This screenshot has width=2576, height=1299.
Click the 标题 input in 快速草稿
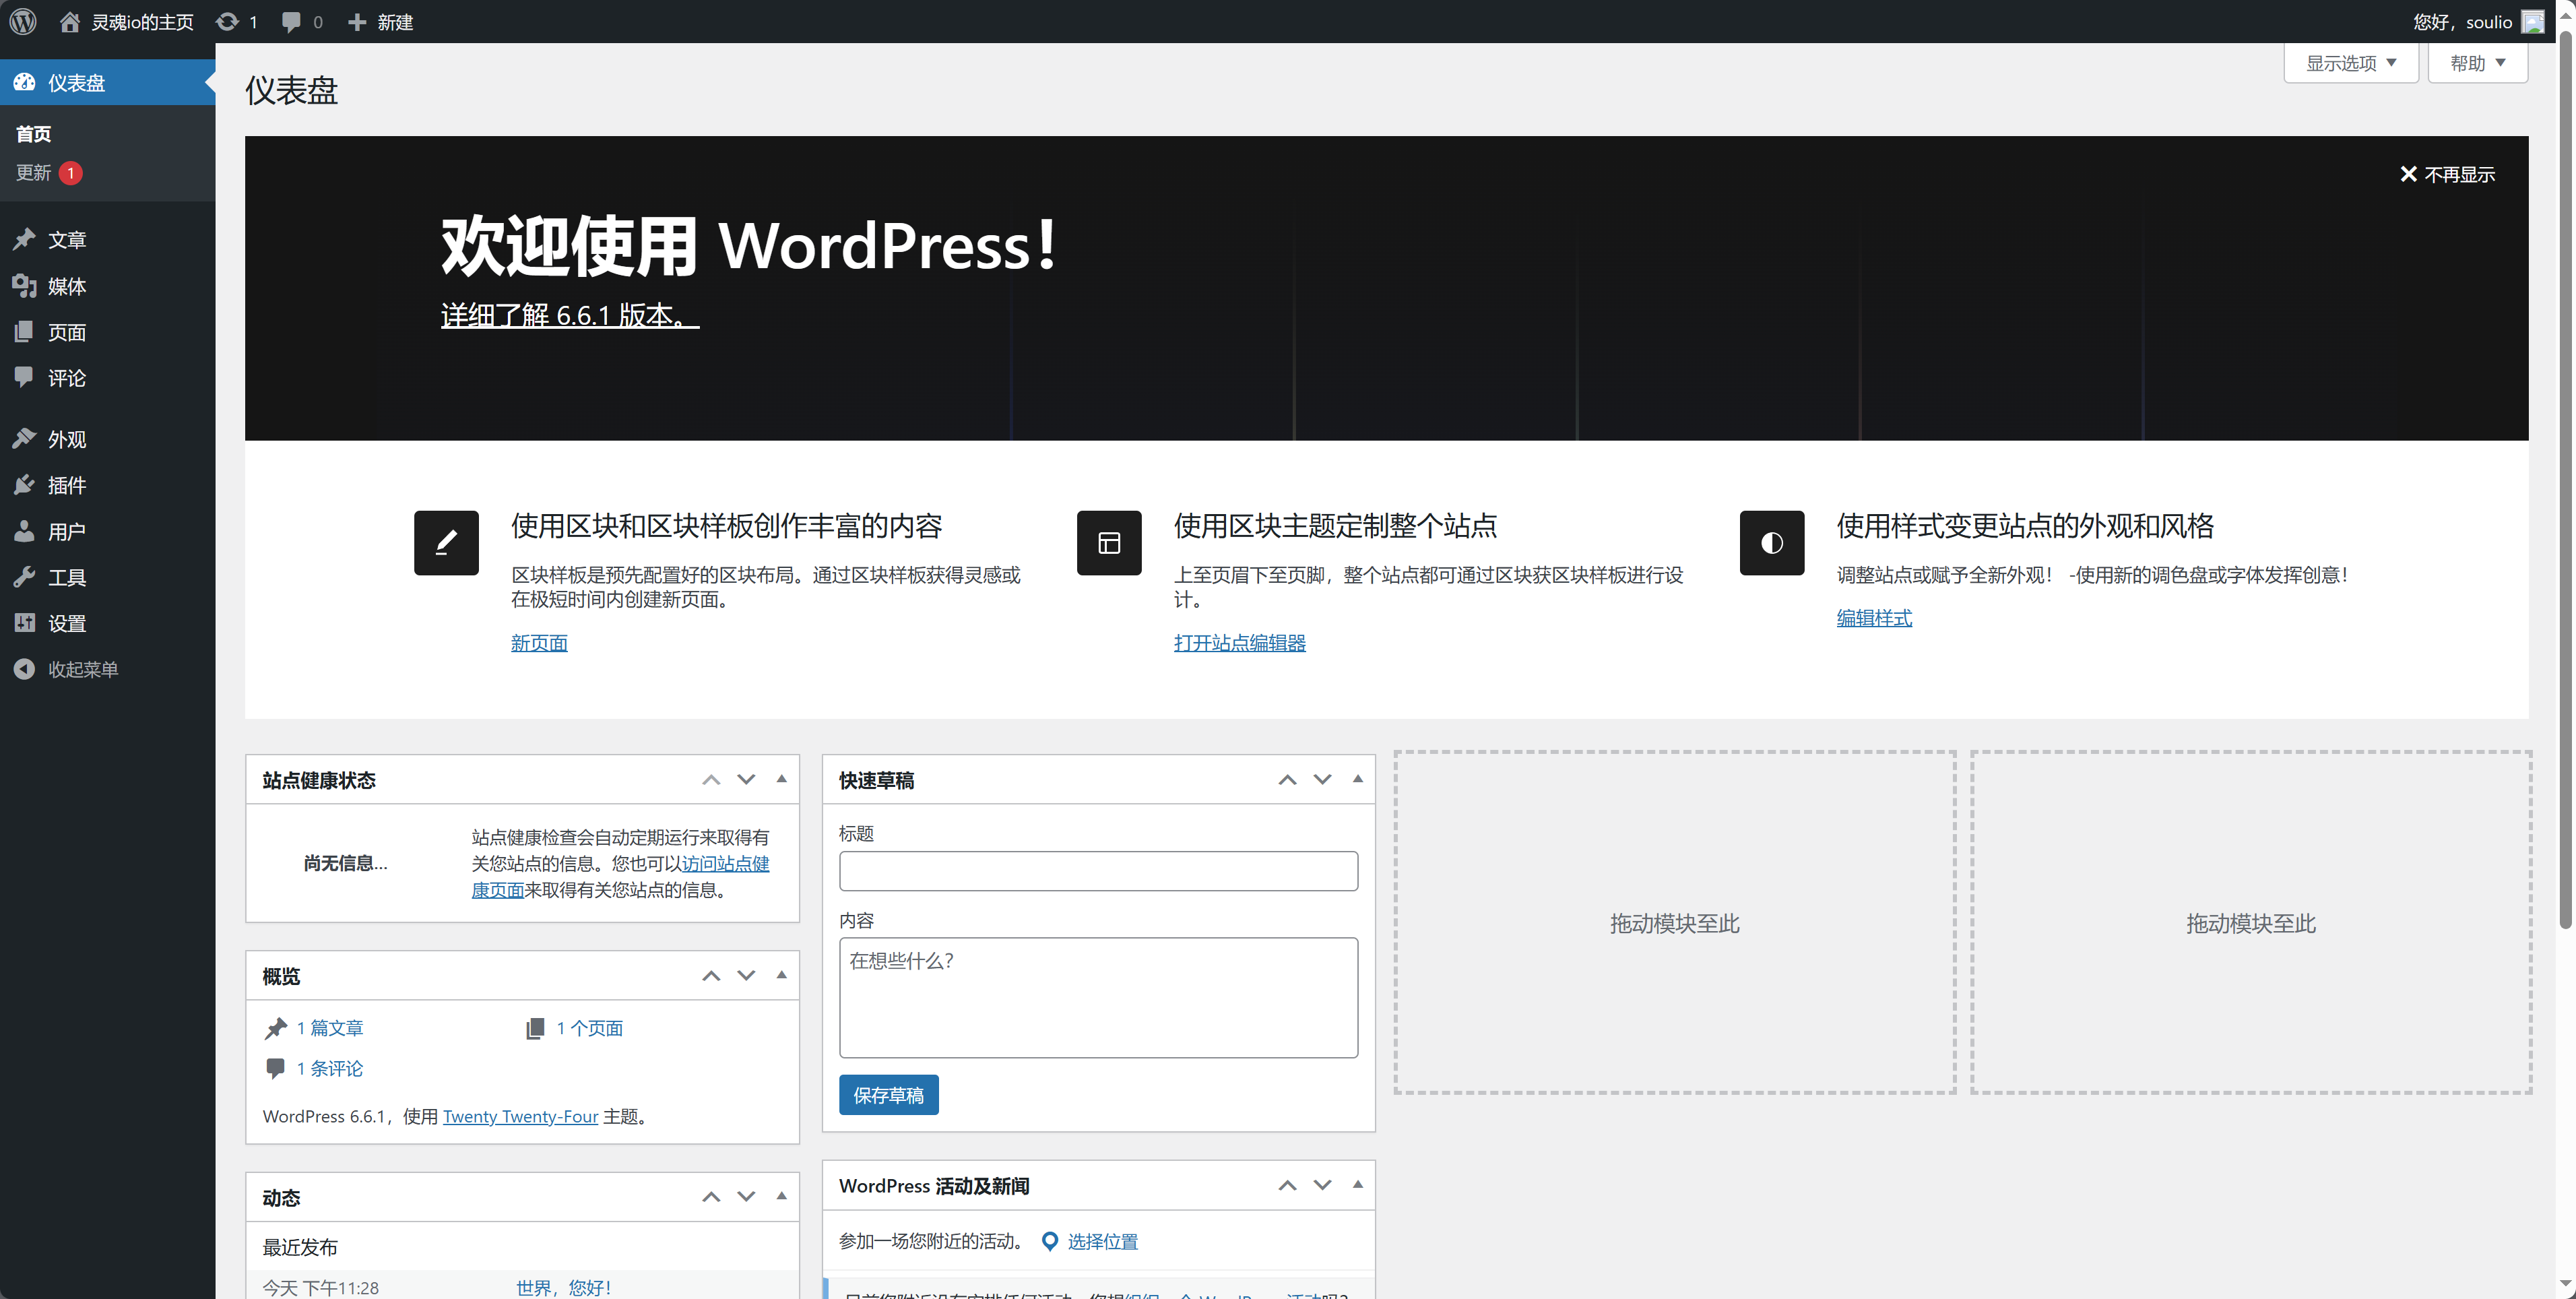[x=1097, y=870]
